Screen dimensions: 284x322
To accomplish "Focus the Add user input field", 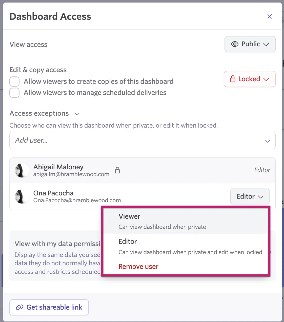I will click(x=143, y=140).
